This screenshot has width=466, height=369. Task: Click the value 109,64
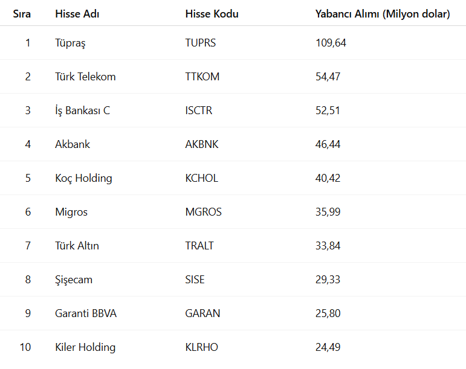pos(331,43)
